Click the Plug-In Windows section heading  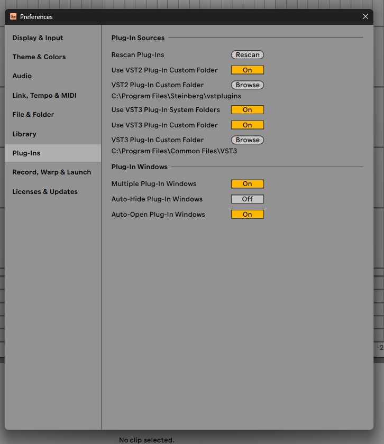(139, 167)
